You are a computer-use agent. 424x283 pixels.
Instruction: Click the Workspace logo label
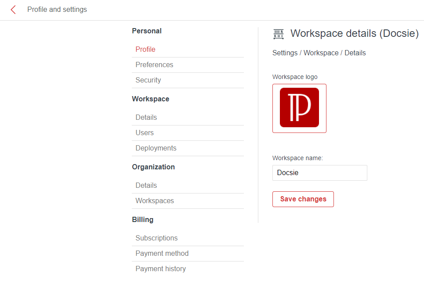(x=295, y=77)
